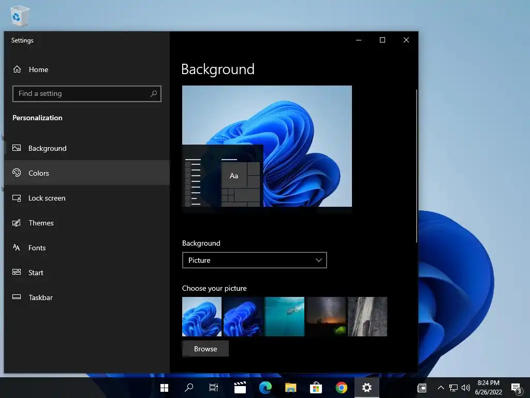Click the Taskbar icon in sidebar
Screen dimensions: 530x398
tap(17, 297)
